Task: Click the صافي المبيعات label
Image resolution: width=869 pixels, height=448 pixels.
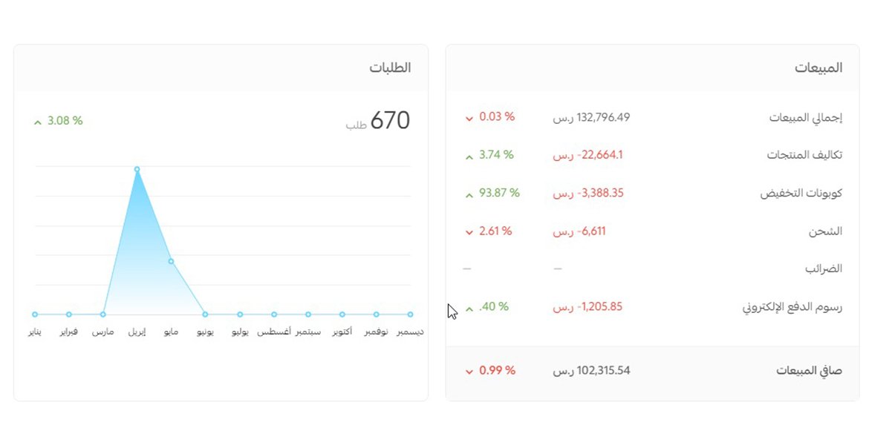Action: click(809, 370)
